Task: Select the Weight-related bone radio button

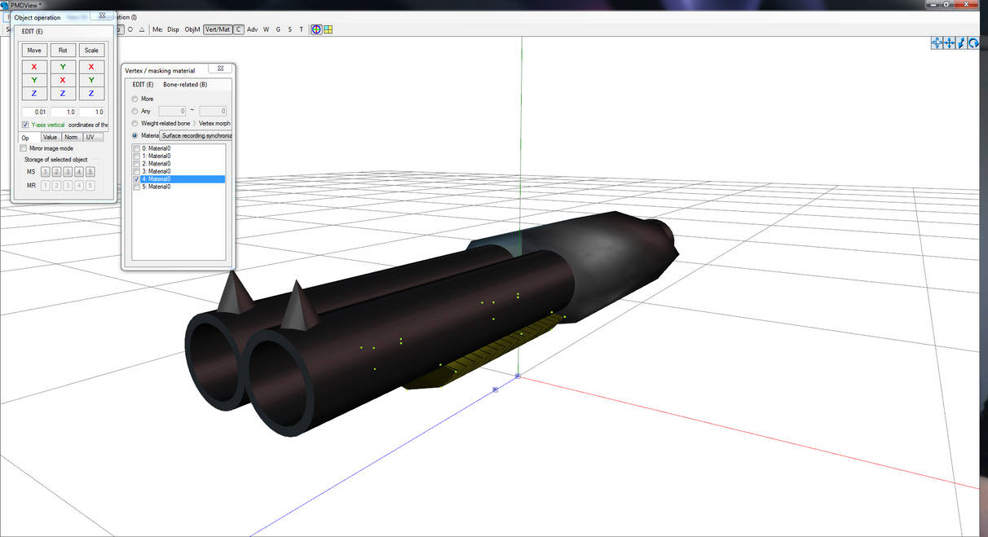Action: click(135, 123)
